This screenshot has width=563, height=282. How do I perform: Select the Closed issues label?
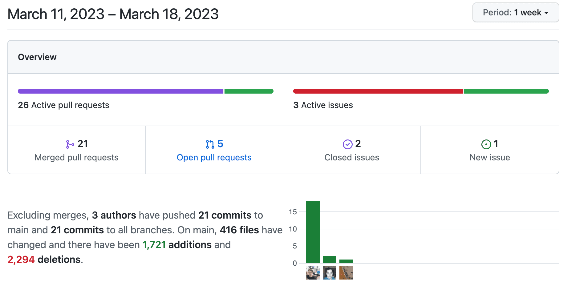pos(352,157)
